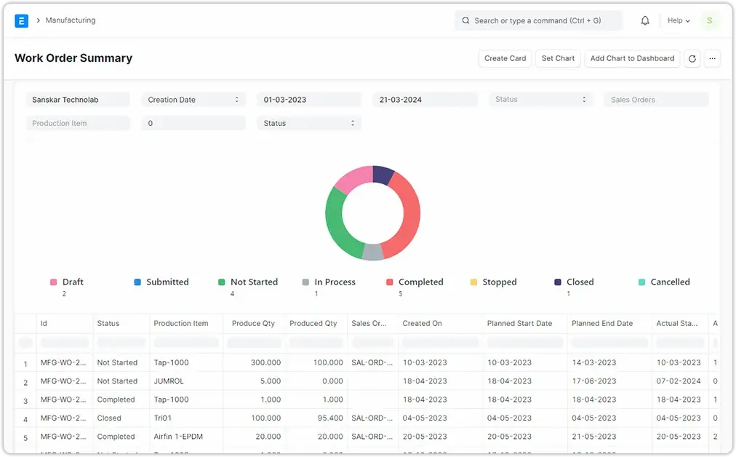
Task: Go to the Manufacturing breadcrumb
Action: pyautogui.click(x=71, y=20)
